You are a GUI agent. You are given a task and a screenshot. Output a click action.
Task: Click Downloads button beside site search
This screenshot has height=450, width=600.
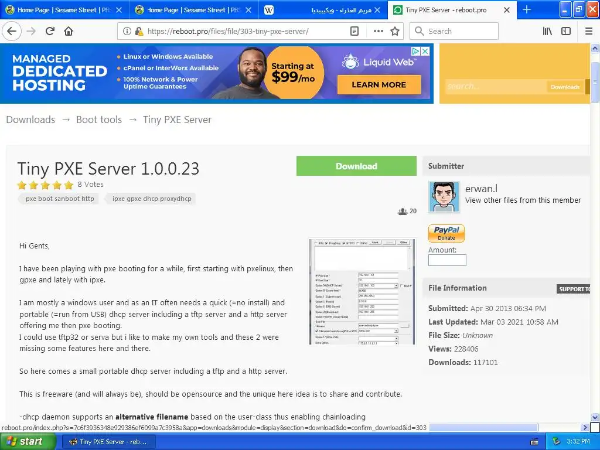[x=565, y=87]
